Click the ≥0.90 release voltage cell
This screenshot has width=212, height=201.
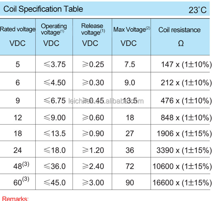tap(93, 134)
